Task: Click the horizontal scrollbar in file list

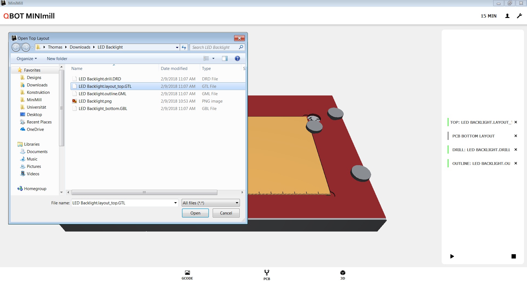Action: click(x=144, y=193)
